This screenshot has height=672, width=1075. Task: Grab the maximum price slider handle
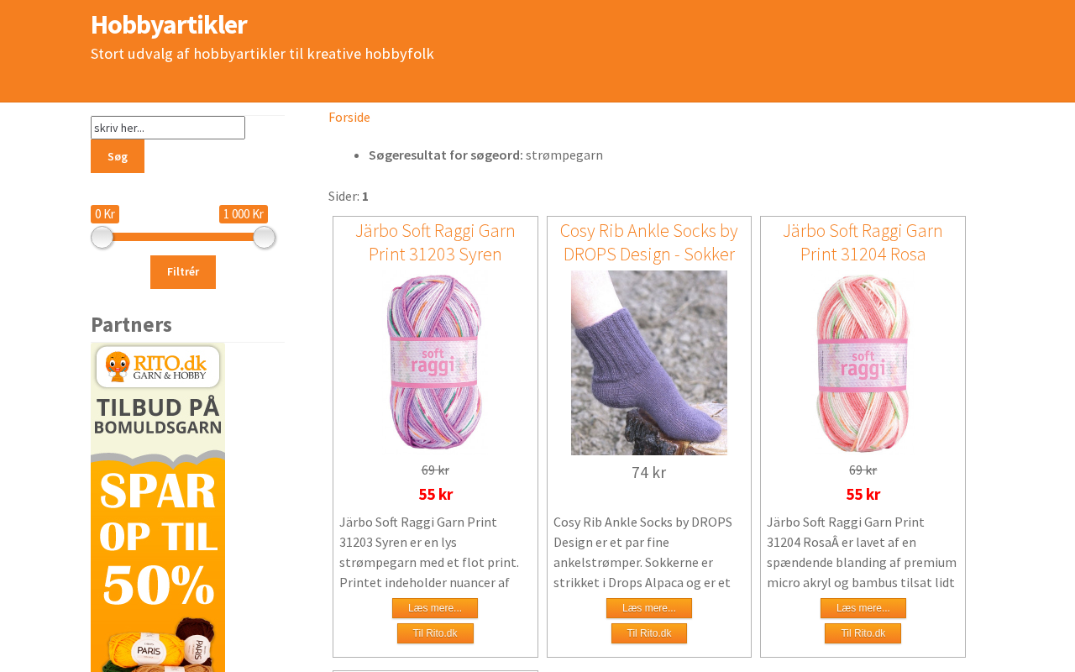click(264, 238)
